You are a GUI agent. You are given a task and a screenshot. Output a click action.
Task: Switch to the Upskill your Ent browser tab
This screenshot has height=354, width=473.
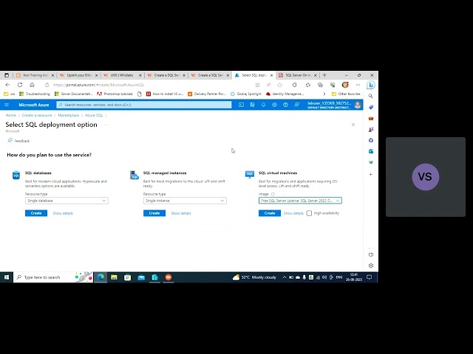[x=79, y=75]
